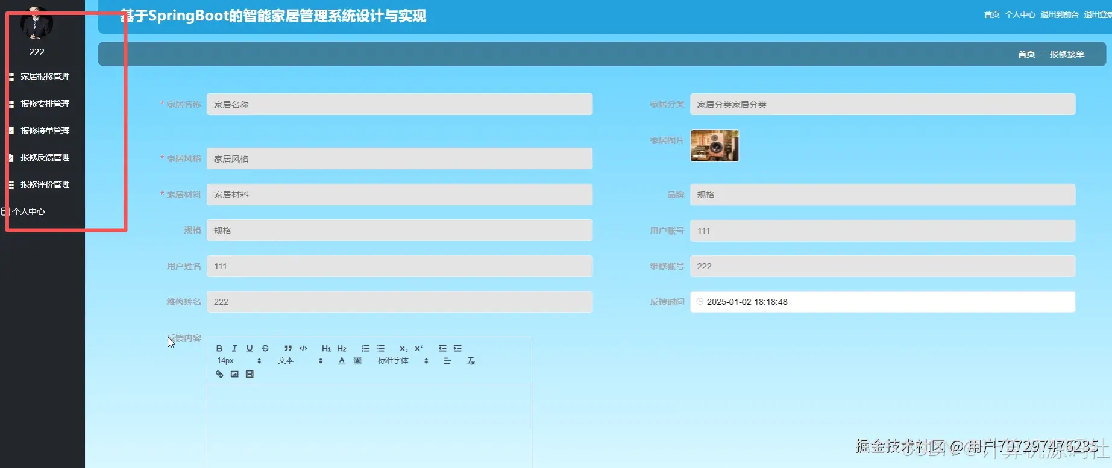1112x468 pixels.
Task: Increase indent in the editor
Action: point(457,348)
